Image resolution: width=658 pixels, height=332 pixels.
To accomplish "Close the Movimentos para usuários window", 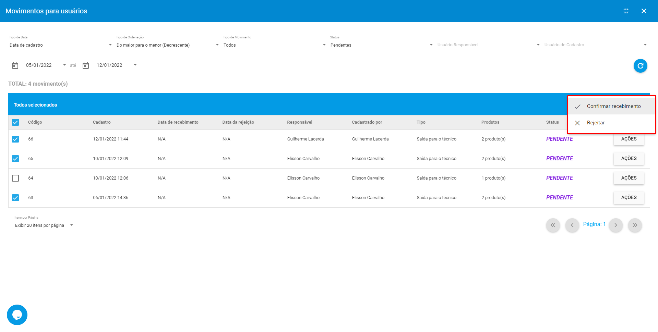I will pos(644,11).
